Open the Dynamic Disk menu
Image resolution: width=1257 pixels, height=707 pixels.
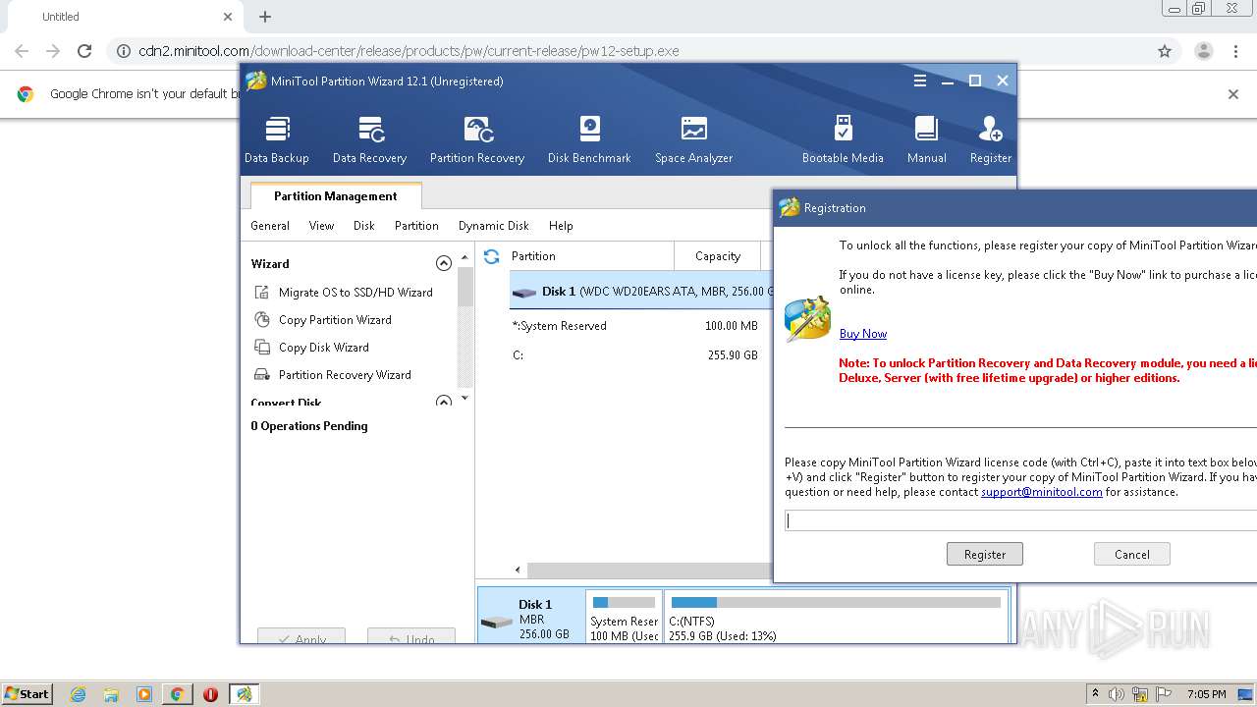point(494,226)
